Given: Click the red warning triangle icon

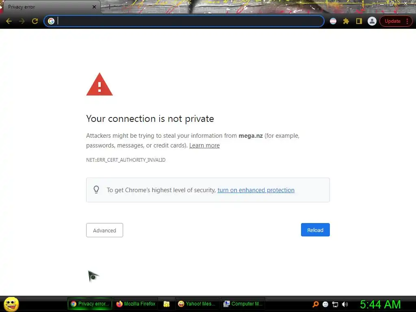Looking at the screenshot, I should (100, 84).
